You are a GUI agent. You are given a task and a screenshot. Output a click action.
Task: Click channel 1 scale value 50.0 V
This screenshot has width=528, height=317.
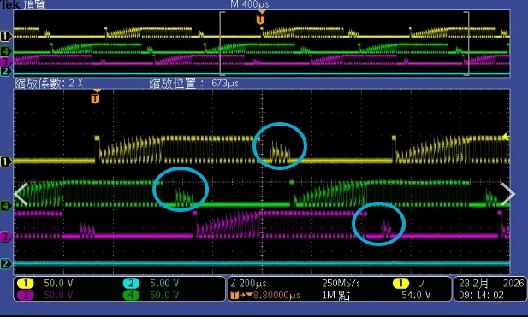coord(58,284)
